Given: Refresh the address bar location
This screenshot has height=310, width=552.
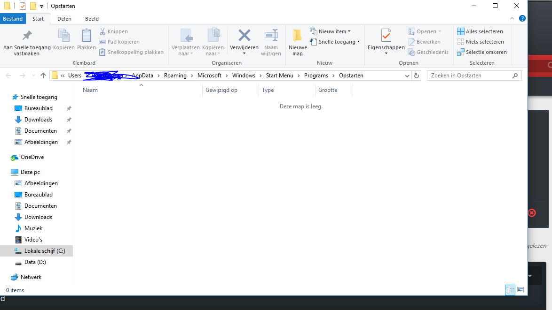Looking at the screenshot, I should point(417,76).
